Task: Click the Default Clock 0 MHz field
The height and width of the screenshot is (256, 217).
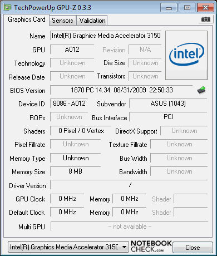Action: pyautogui.click(x=67, y=212)
